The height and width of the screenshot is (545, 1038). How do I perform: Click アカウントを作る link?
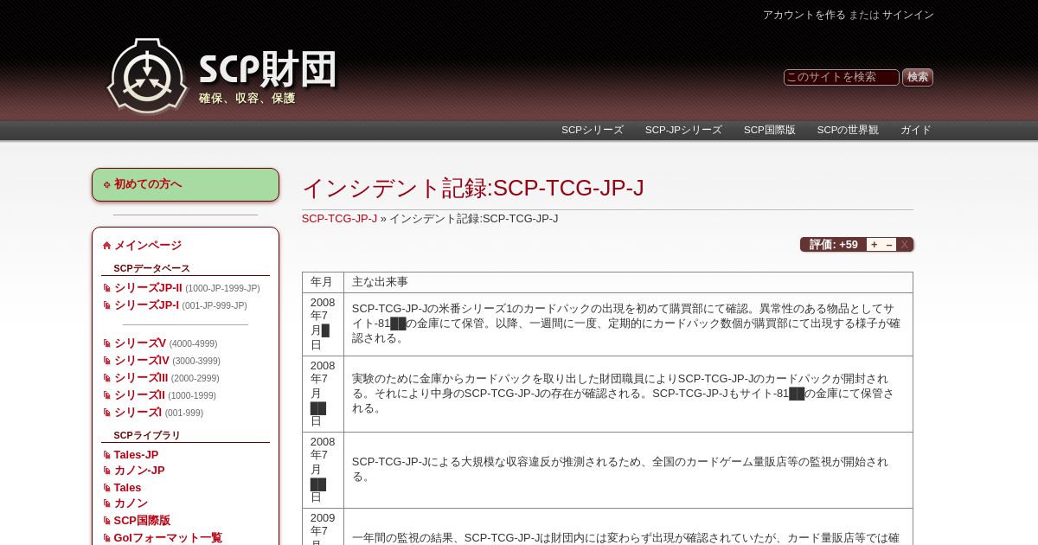click(804, 15)
